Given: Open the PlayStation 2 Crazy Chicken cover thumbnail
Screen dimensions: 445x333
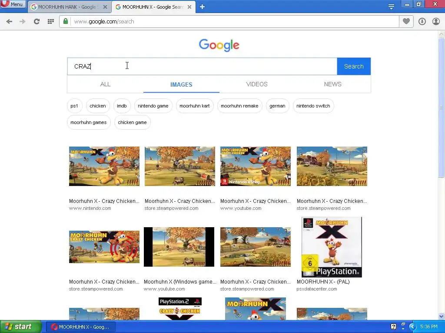Looking at the screenshot, I should pyautogui.click(x=180, y=309).
